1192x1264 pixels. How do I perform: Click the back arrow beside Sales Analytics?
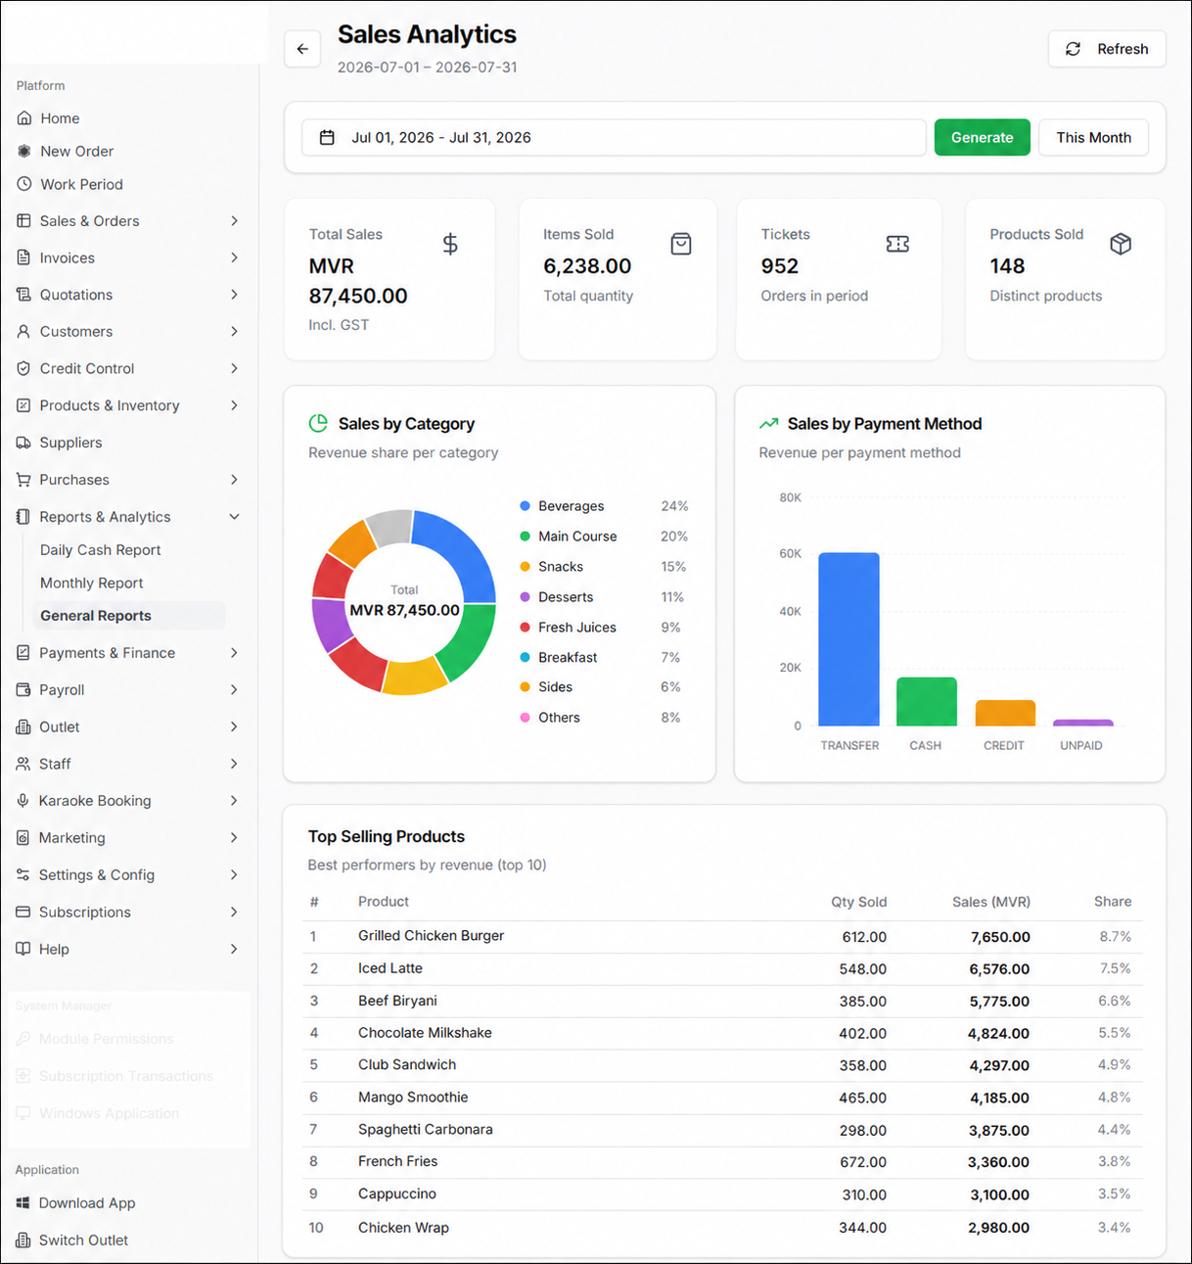pos(302,49)
